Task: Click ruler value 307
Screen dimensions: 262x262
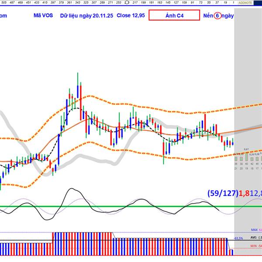Action: 94,3
